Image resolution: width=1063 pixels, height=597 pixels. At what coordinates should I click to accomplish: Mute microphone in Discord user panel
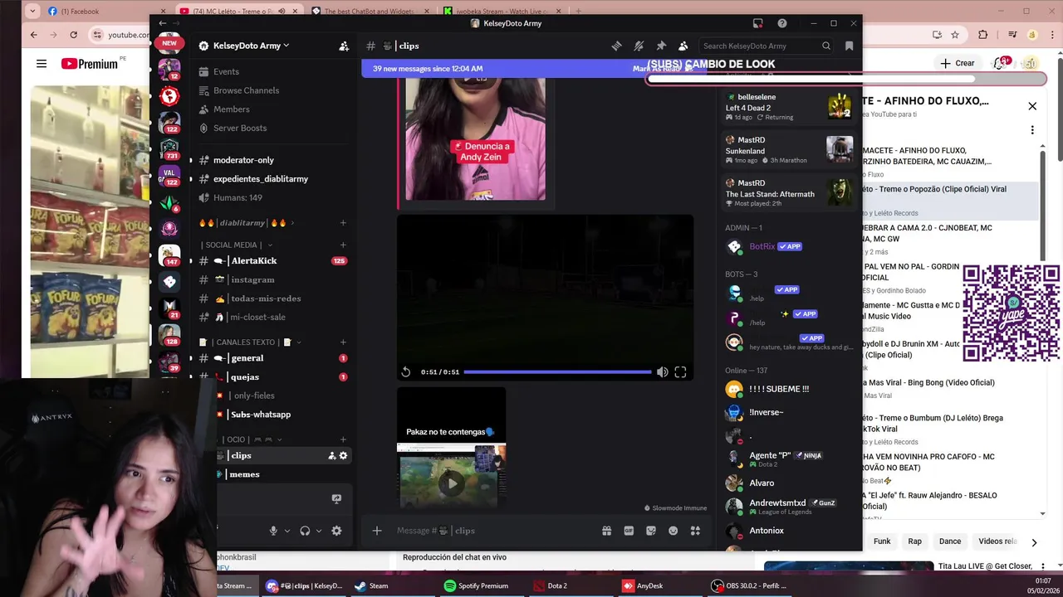pyautogui.click(x=273, y=531)
